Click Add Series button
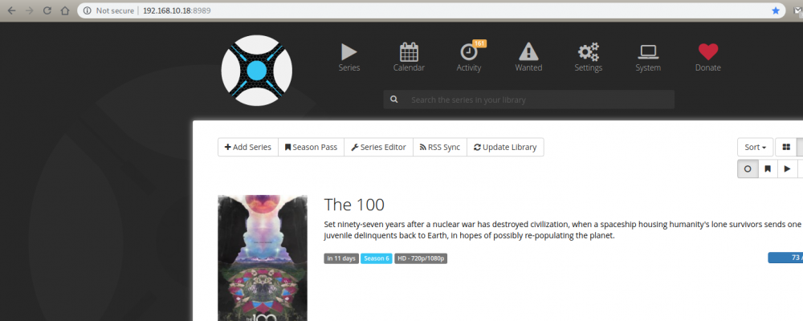Screen dimensions: 803x321 248,147
